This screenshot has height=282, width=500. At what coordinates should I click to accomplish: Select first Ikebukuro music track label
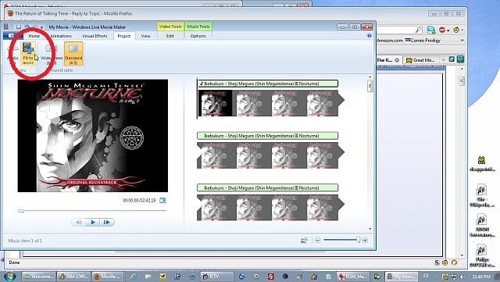268,84
